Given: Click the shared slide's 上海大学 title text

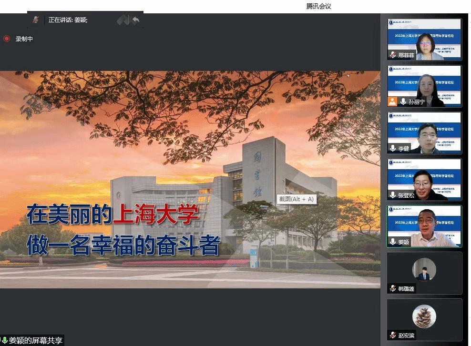Looking at the screenshot, I should coord(155,215).
